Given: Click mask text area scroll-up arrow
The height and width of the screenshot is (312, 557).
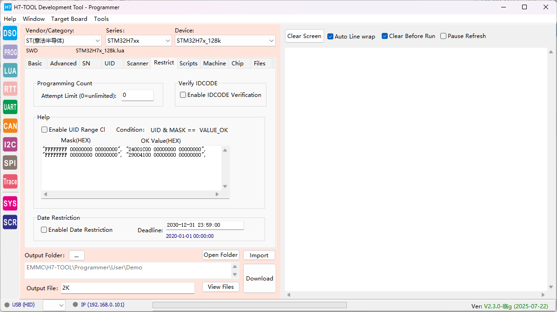Looking at the screenshot, I should point(225,150).
